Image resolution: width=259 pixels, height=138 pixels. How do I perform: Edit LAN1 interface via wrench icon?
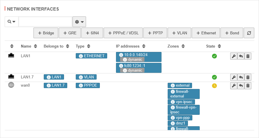233,56
